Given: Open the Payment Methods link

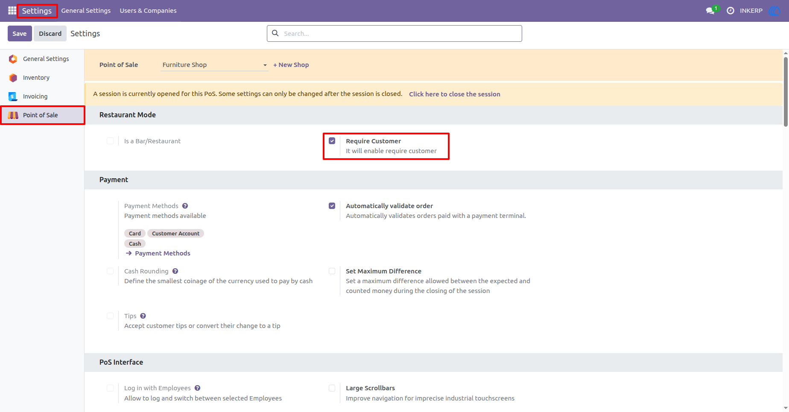Looking at the screenshot, I should (163, 253).
